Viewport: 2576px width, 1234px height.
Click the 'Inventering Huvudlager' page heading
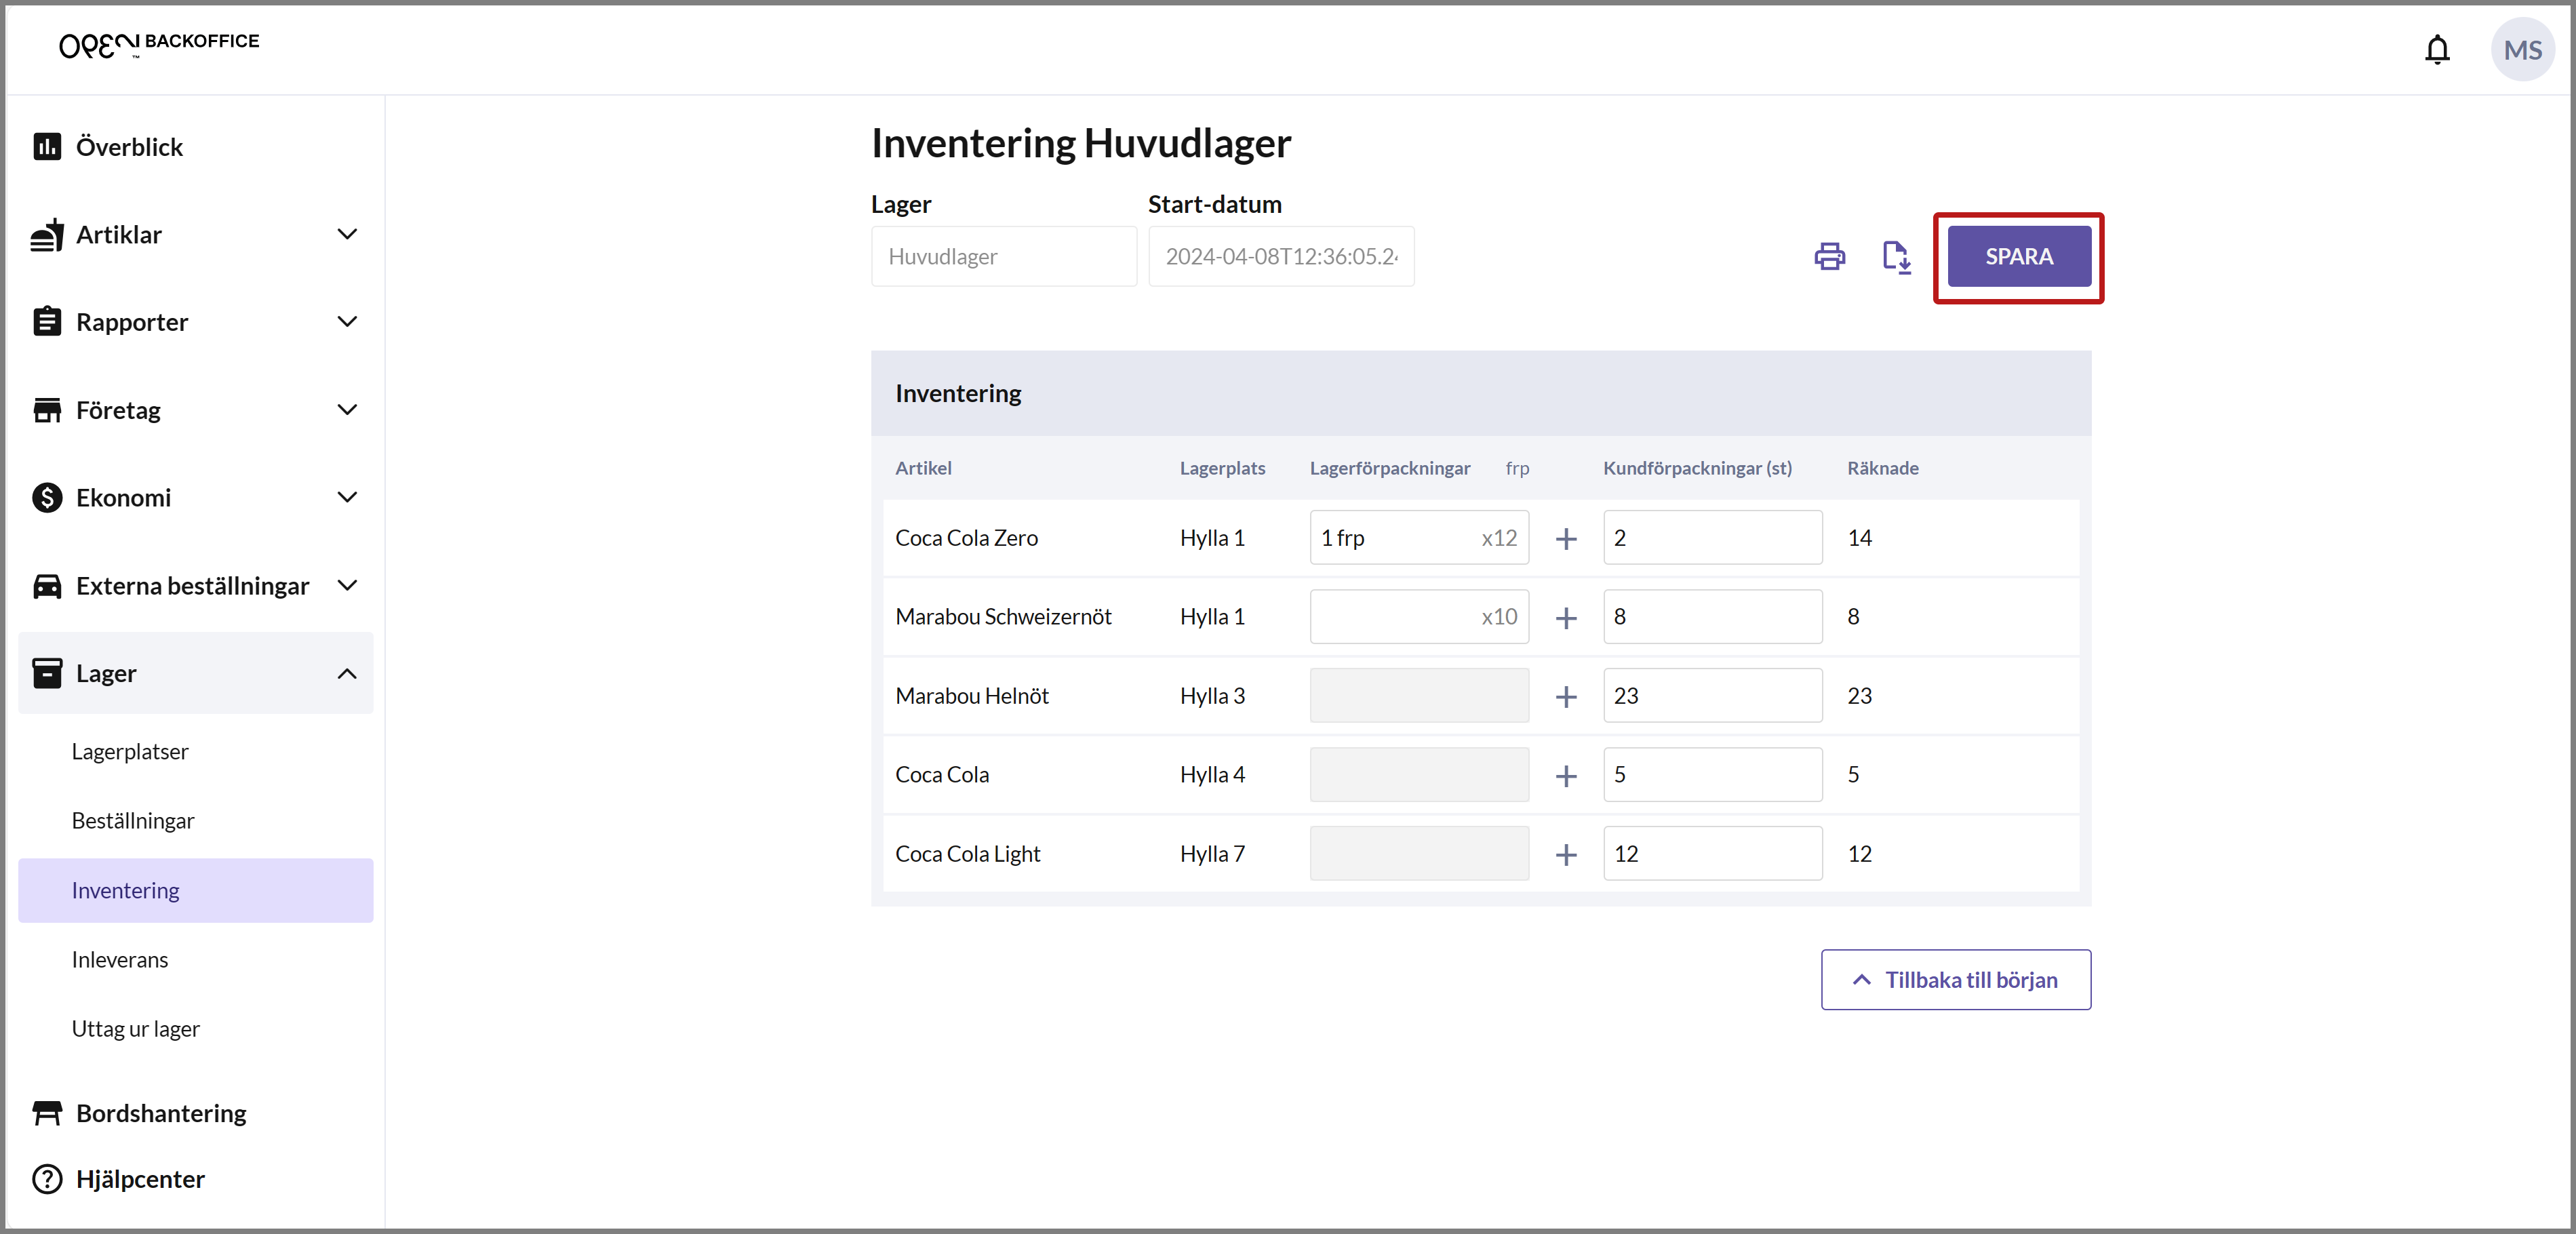(x=1081, y=144)
